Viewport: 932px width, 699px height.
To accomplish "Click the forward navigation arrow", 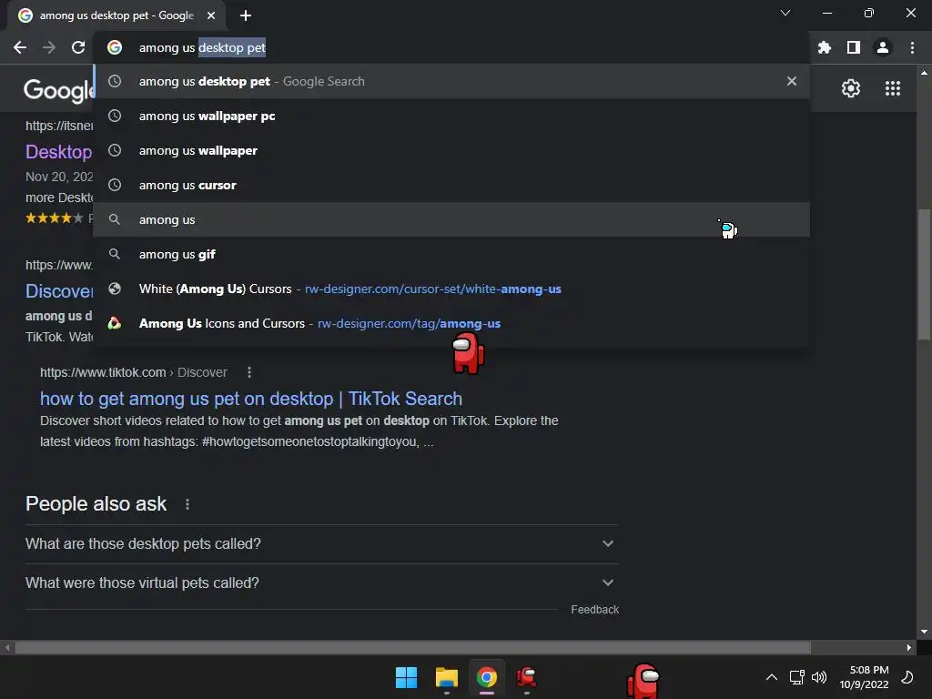I will [x=49, y=47].
